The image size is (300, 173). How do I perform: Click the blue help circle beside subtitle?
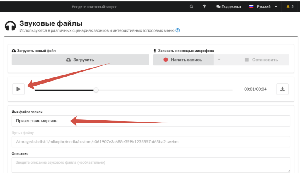click(x=178, y=30)
